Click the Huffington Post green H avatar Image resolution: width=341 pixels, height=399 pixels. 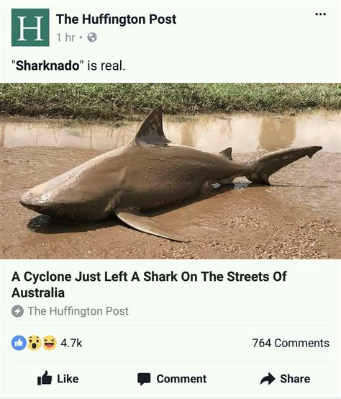pyautogui.click(x=30, y=27)
